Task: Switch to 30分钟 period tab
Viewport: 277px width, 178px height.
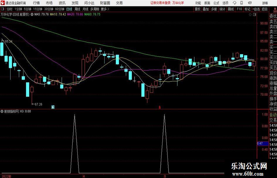Action: [x=49, y=9]
